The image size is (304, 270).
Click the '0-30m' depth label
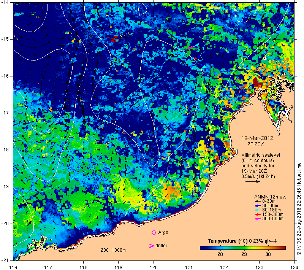(x=269, y=201)
